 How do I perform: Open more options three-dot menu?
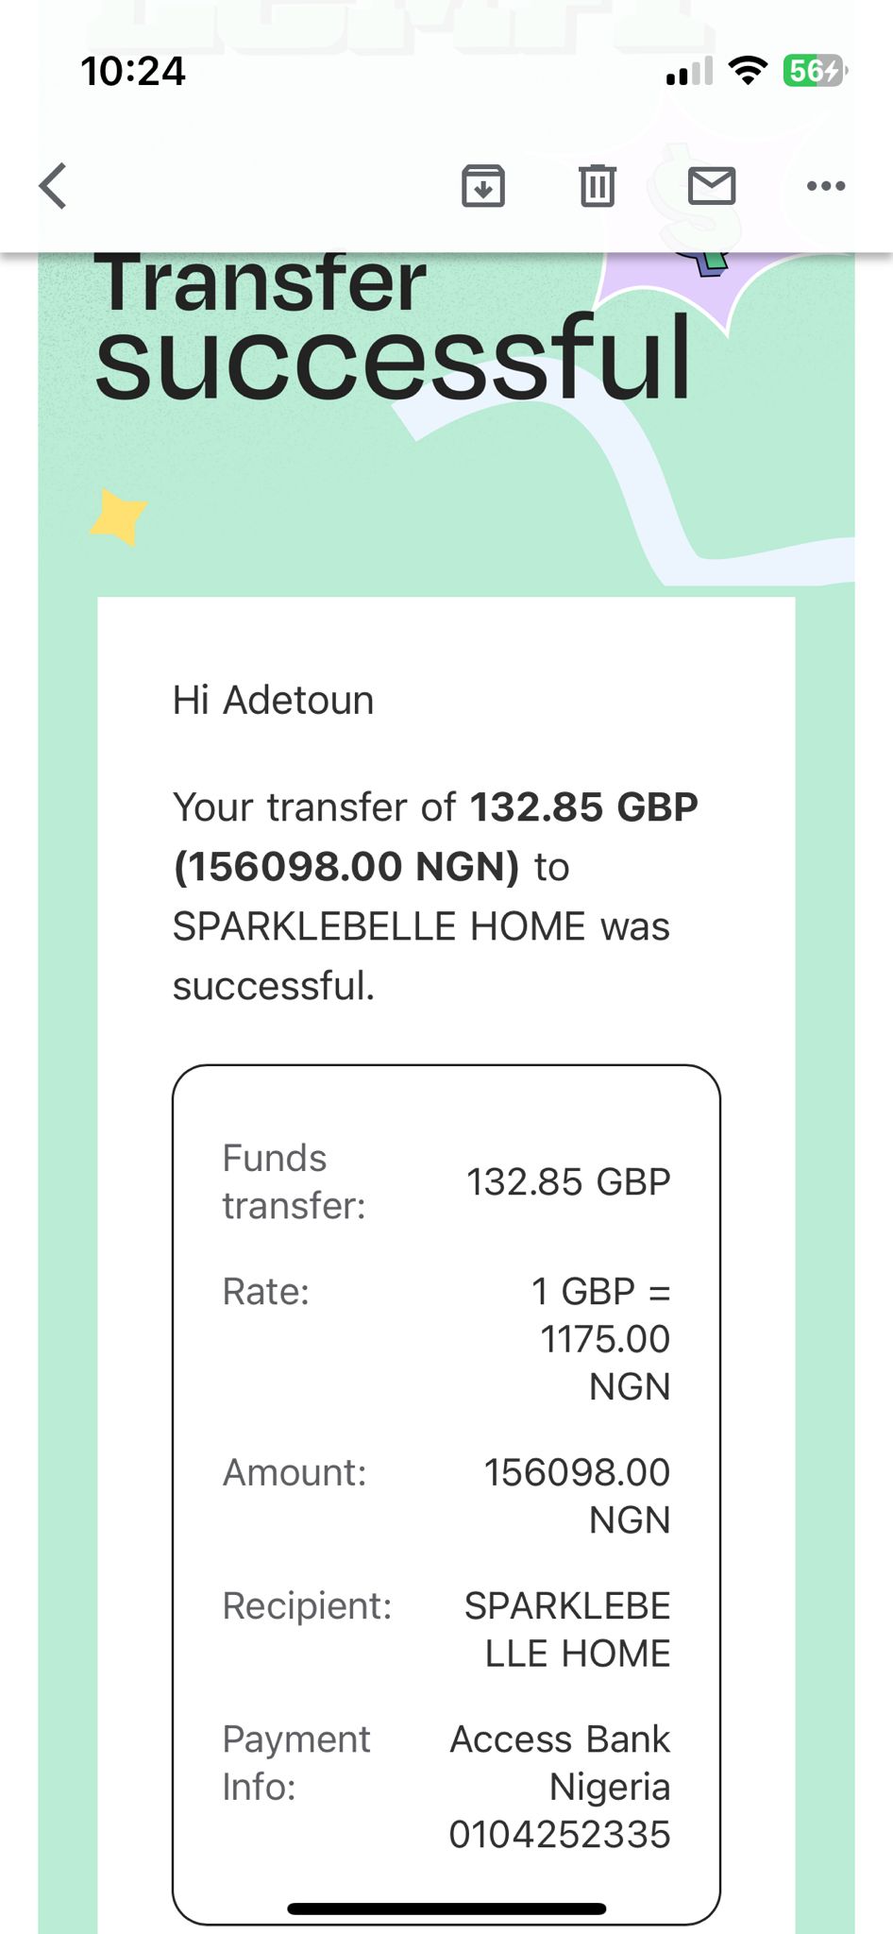tap(826, 186)
